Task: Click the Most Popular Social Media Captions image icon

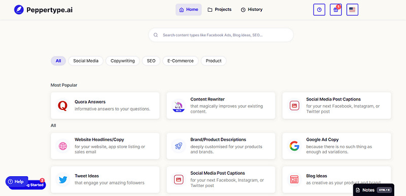Action: point(294,106)
